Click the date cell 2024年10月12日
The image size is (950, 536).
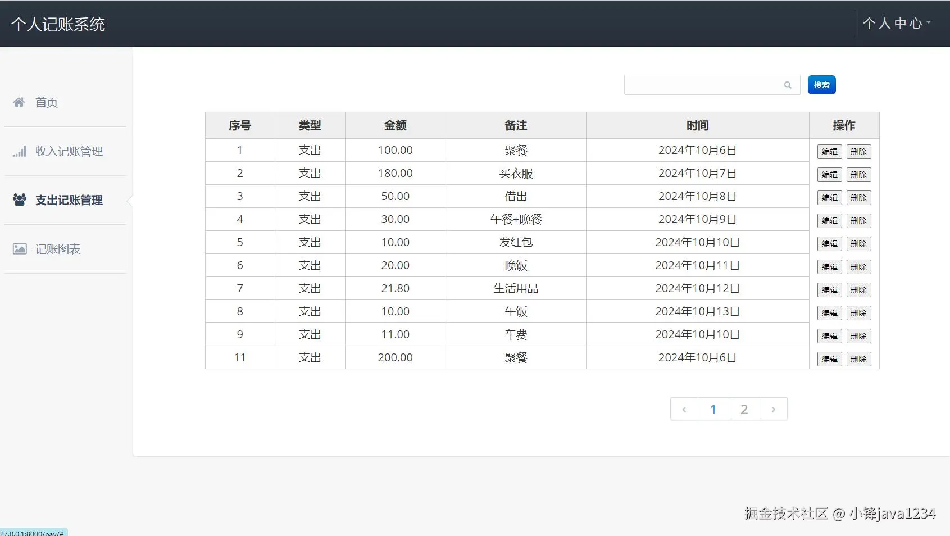[698, 288]
